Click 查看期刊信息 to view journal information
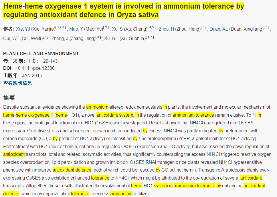This screenshot has width=277, height=197. (18, 83)
